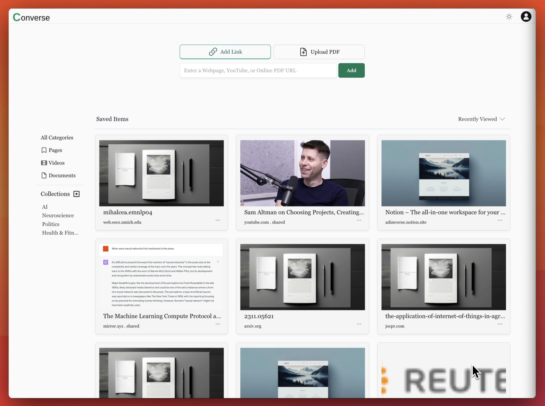Click the 2311.05621 title
The image size is (545, 406).
259,316
